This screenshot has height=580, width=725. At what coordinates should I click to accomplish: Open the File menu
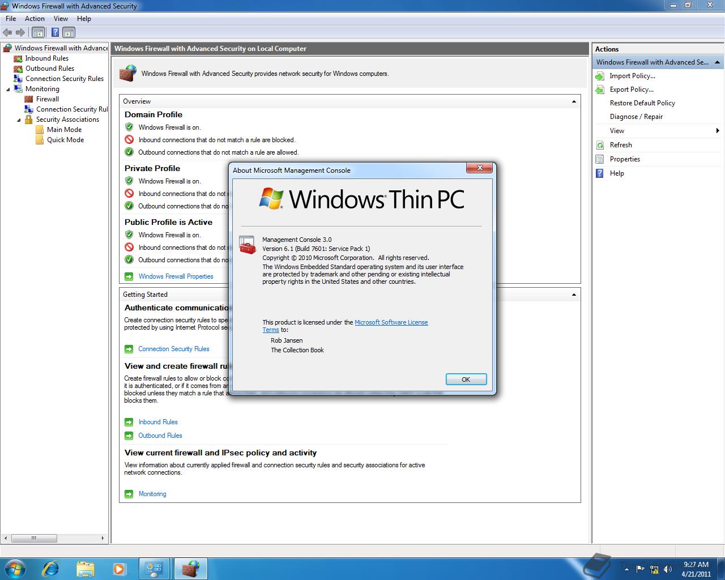[x=11, y=19]
